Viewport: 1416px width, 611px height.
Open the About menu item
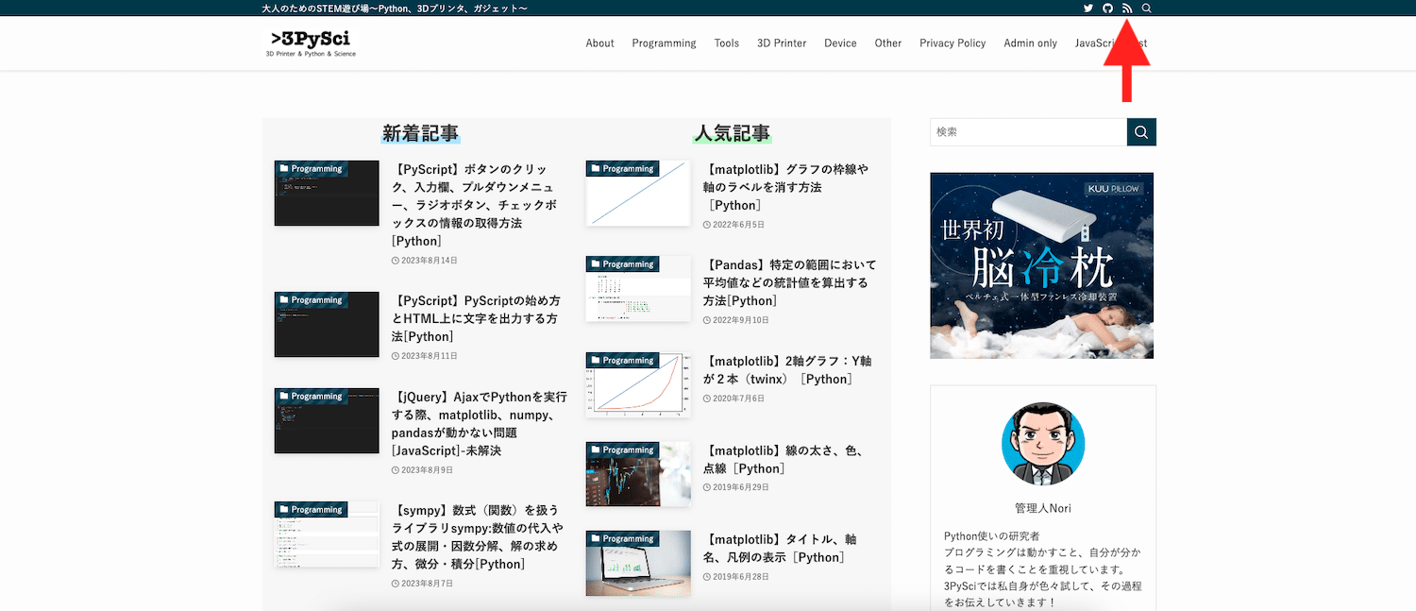599,43
